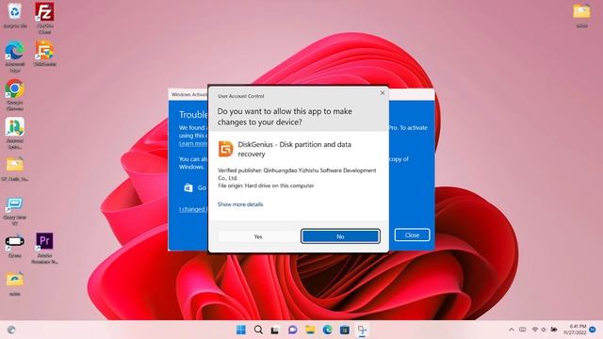Click the 'Do you want to allow this app' heading
Screen dimensions: 603x339
pyautogui.click(x=285, y=117)
